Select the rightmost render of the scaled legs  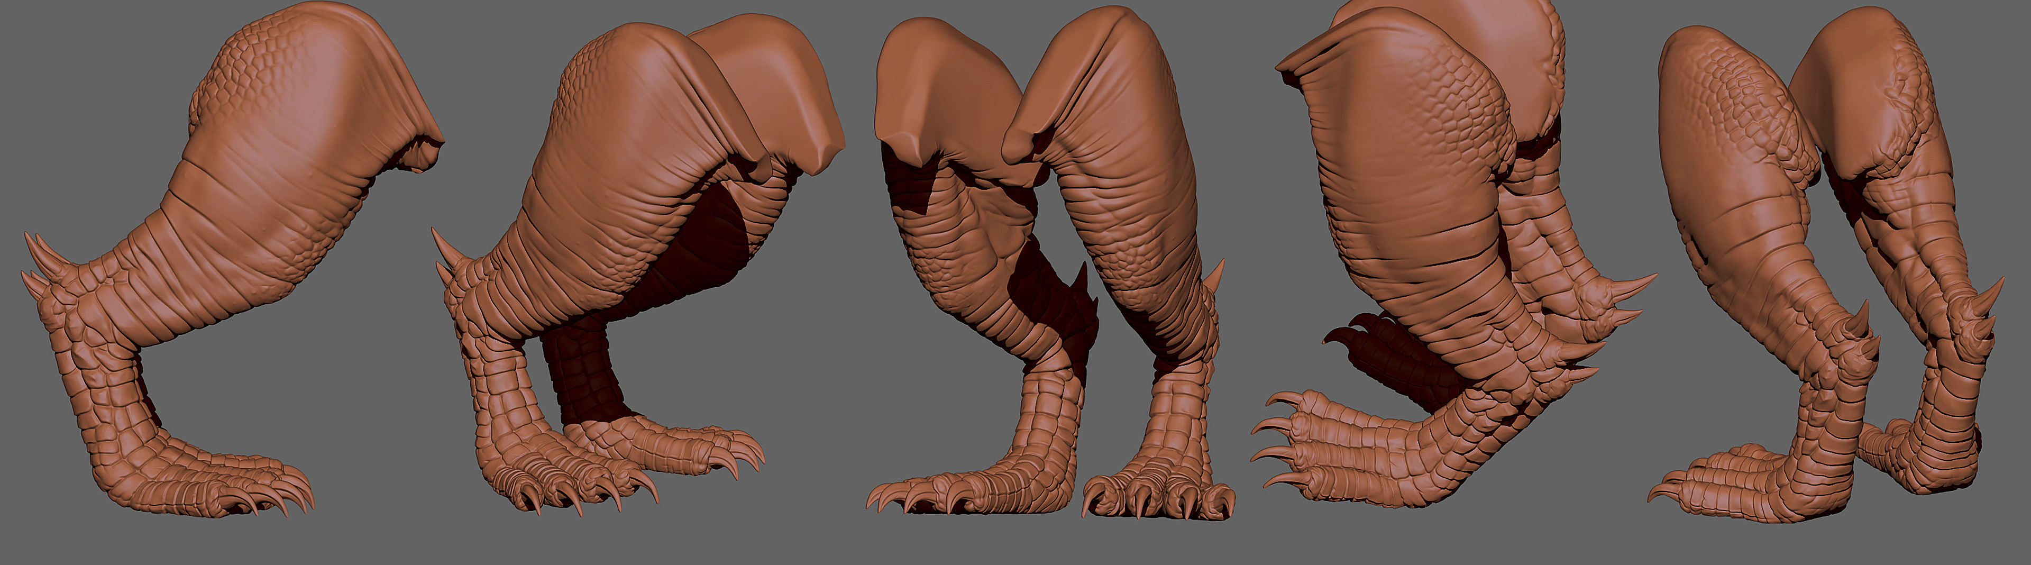point(1825,265)
